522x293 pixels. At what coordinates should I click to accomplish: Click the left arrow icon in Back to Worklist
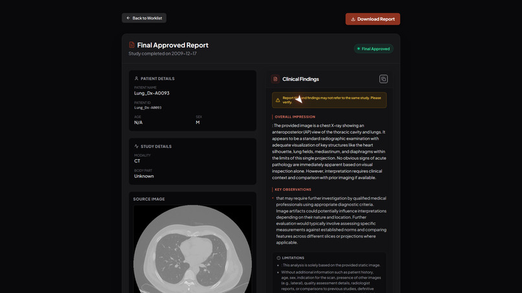[x=128, y=18]
